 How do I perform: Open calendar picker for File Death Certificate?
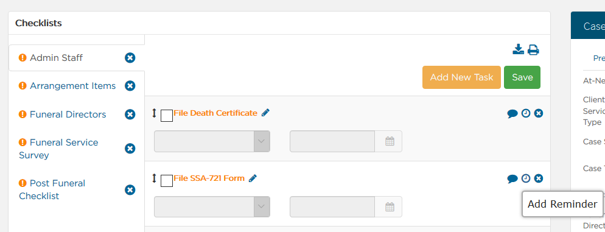390,141
